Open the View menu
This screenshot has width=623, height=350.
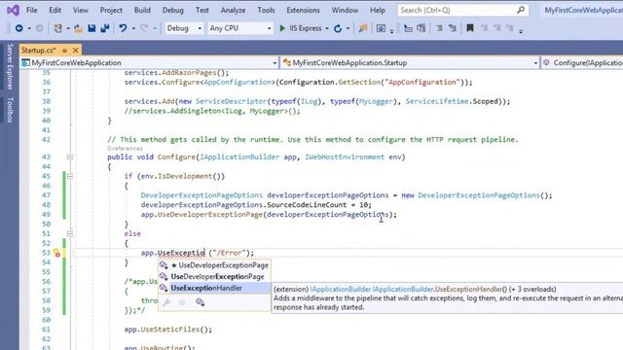(x=81, y=11)
